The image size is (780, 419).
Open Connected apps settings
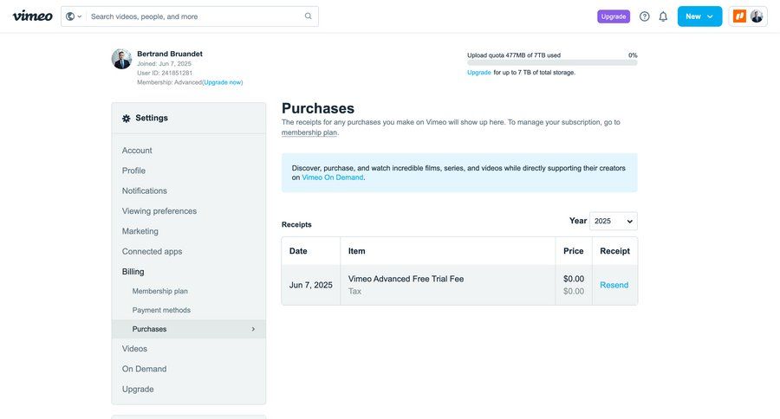[152, 252]
